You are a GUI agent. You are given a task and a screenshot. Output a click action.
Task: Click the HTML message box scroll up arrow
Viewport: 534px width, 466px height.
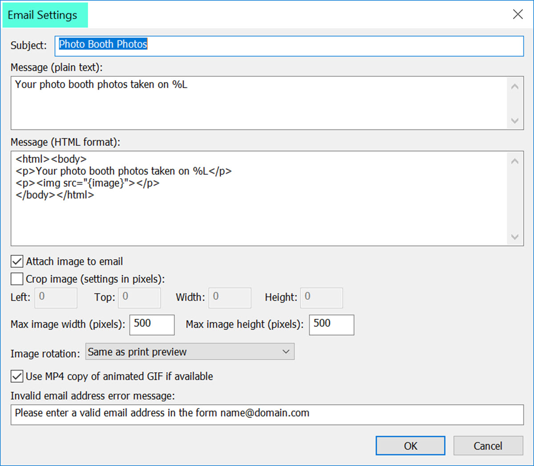[515, 161]
